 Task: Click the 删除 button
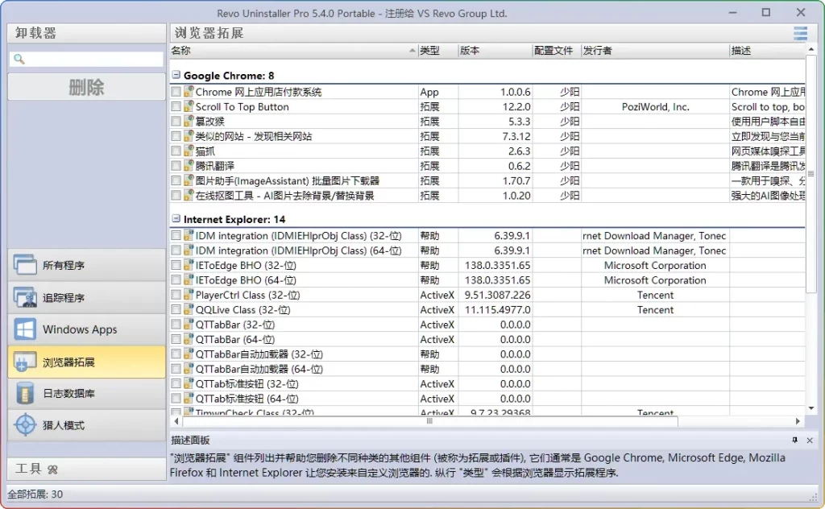87,87
